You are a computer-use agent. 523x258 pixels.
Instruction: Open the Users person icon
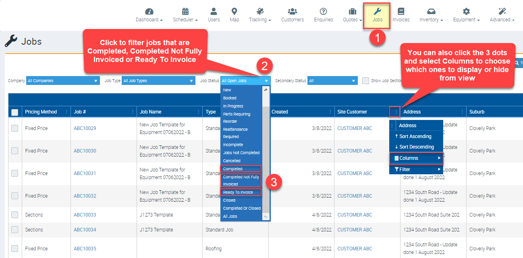coord(214,11)
